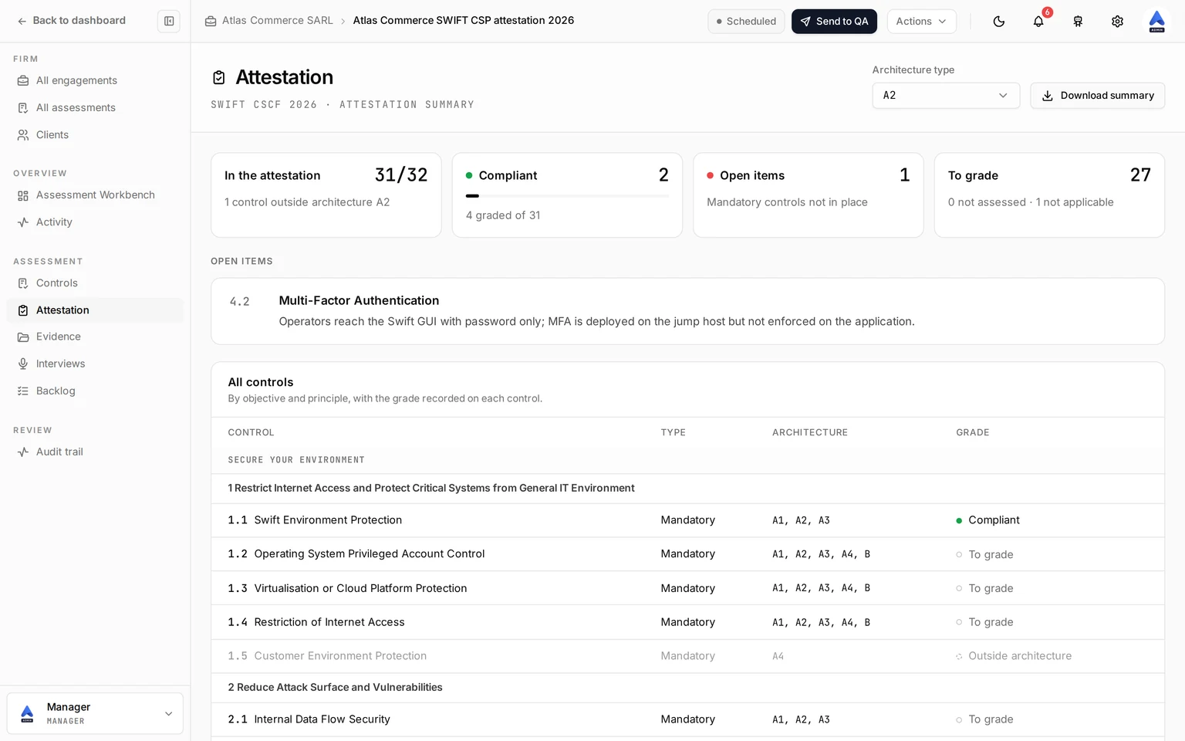Open control 1.3 Virtualisation or Cloud Platform Protection
1185x741 pixels.
pos(687,588)
